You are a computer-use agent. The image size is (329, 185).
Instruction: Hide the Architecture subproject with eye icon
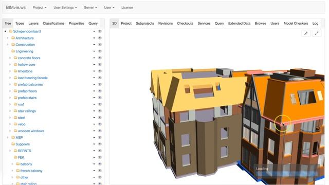coord(100,38)
